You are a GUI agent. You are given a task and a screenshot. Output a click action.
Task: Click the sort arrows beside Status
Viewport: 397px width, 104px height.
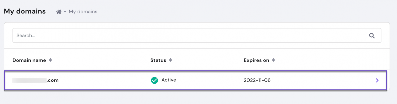170,60
